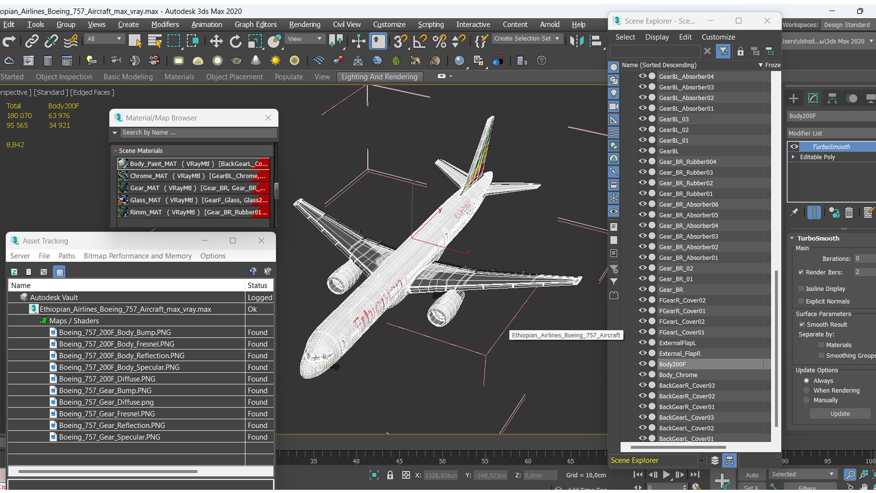
Task: Collapse the TurboSmooth rollout
Action: pos(793,238)
